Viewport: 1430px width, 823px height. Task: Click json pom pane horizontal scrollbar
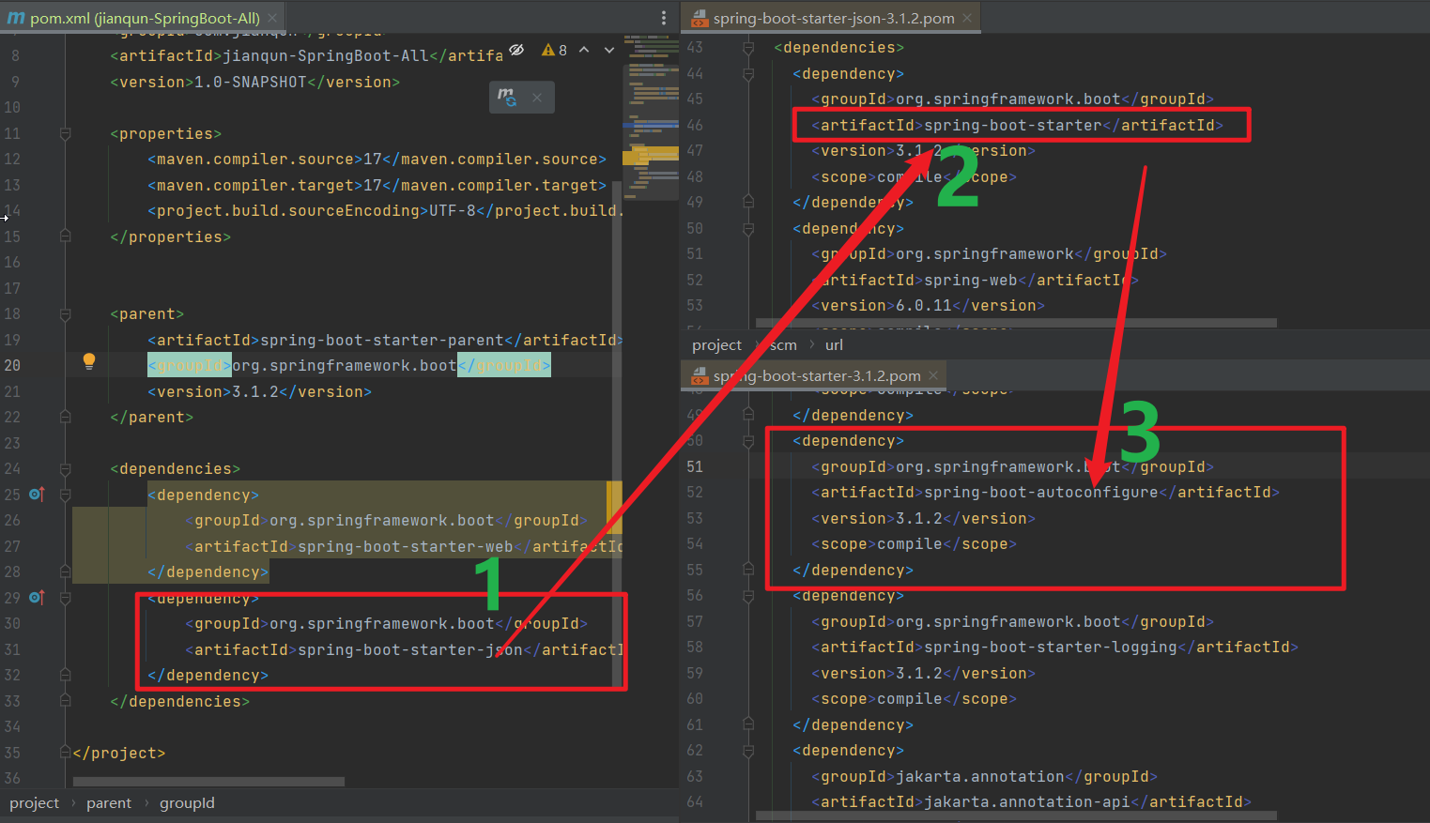tap(1016, 323)
